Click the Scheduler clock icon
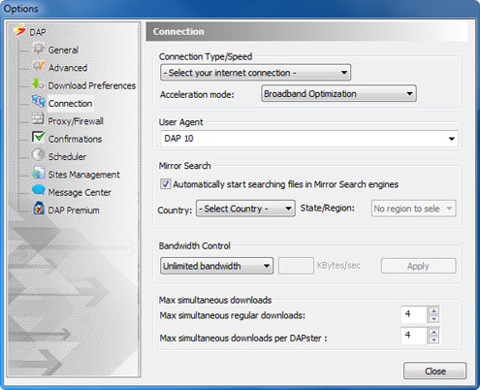 [38, 154]
